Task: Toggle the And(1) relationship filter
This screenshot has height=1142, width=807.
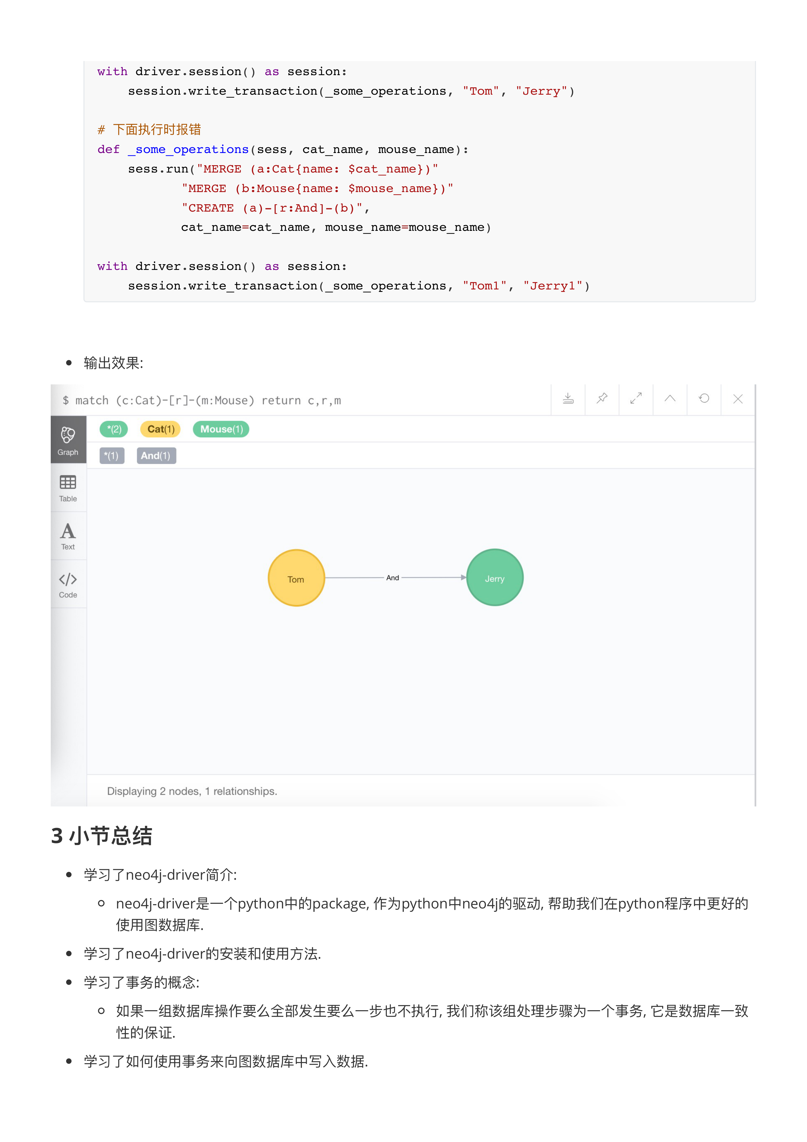Action: pos(156,456)
